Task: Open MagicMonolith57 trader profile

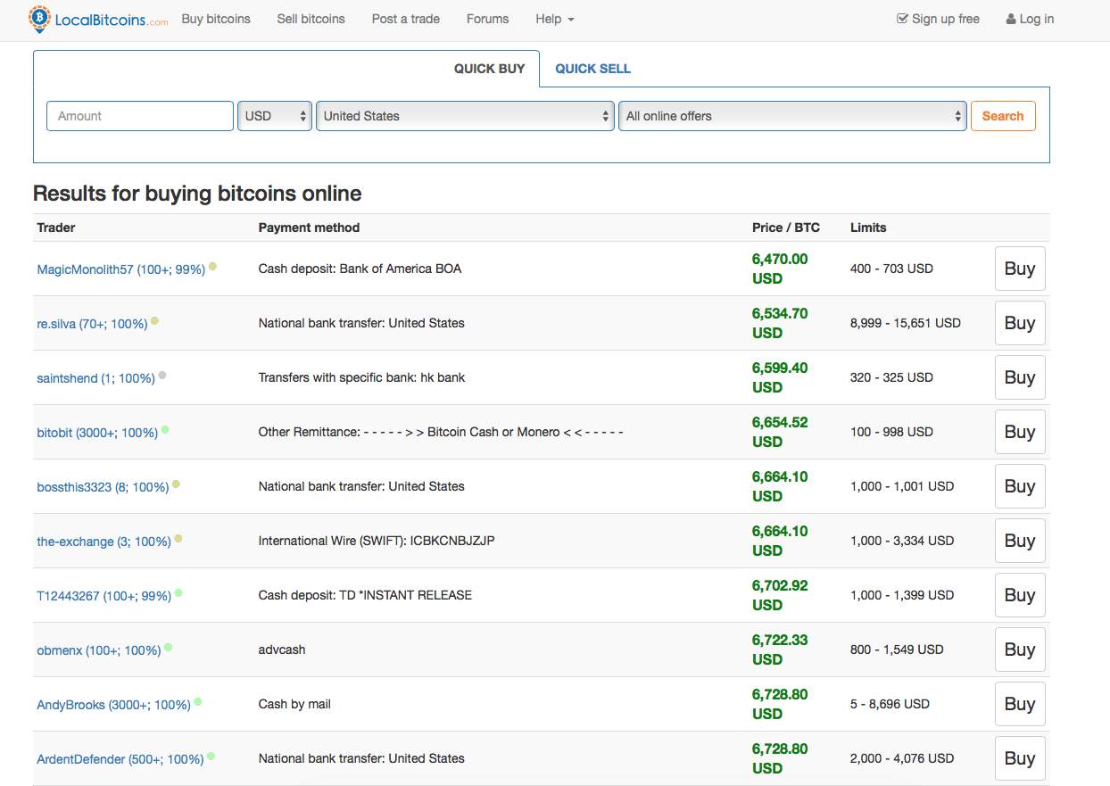Action: click(120, 269)
